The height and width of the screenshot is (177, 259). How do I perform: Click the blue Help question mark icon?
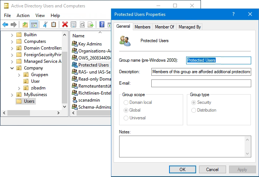point(102,25)
